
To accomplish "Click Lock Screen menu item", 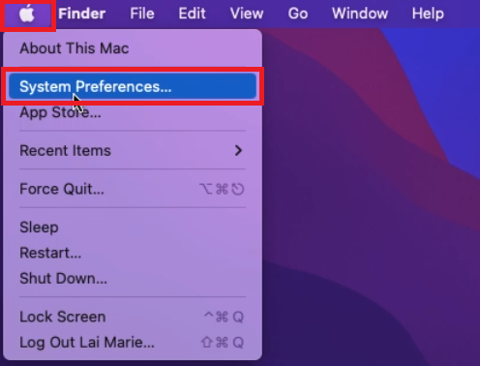I will (133, 317).
